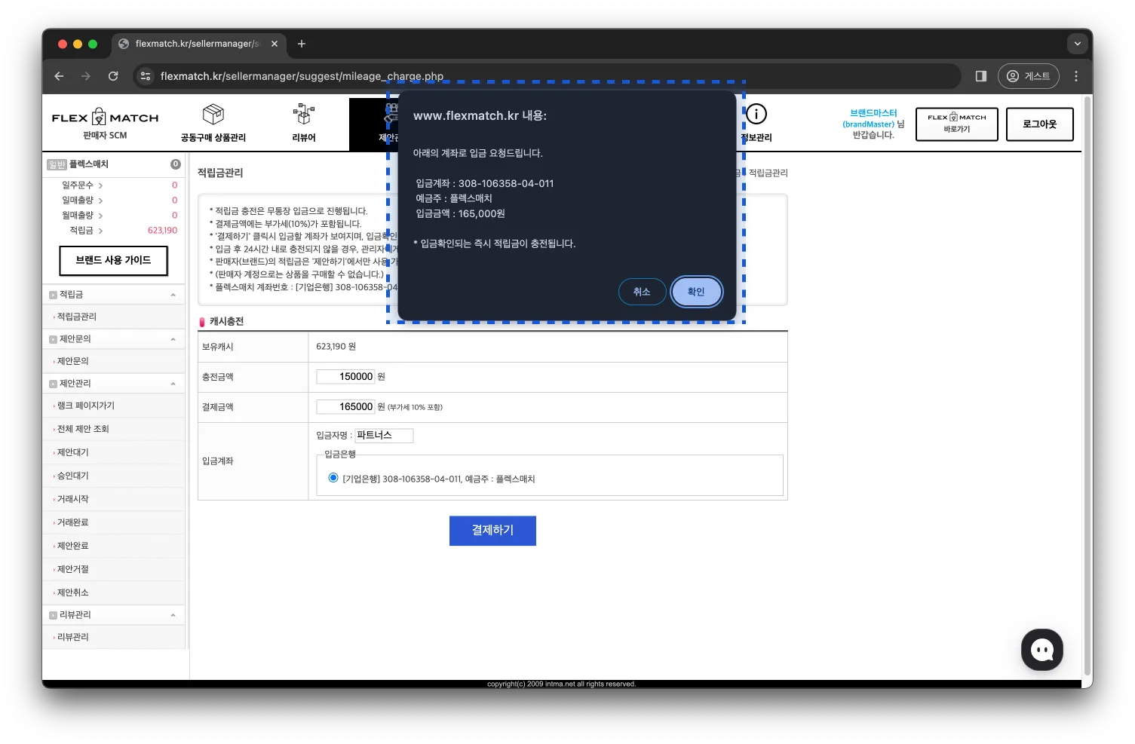Screen dimensions: 1135x744
Task: Open 제안거절 in the sidebar
Action: pos(73,569)
